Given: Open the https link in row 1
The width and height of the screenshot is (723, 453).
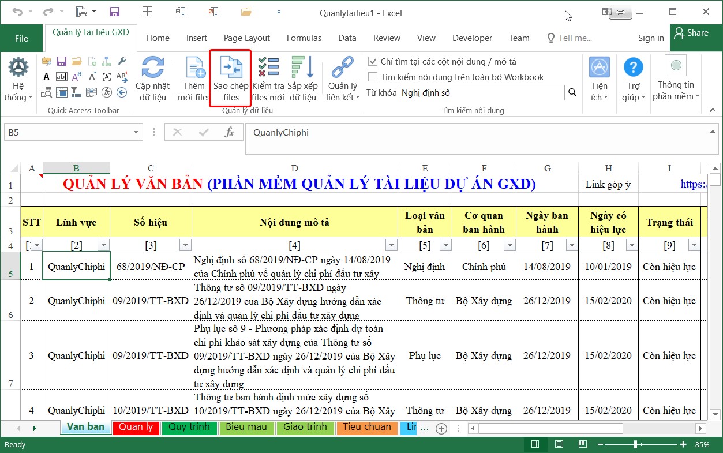Looking at the screenshot, I should click(x=694, y=184).
